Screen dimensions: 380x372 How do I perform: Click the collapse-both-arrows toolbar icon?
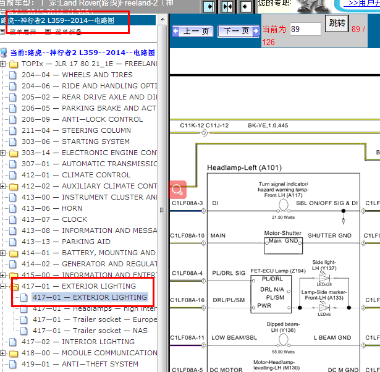227,7
